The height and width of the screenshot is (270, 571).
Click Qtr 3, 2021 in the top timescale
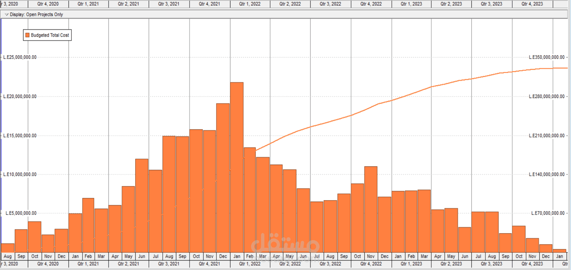(x=168, y=4)
